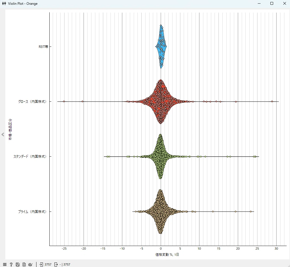Open the report document icon
The image size is (290, 267).
pos(24,264)
